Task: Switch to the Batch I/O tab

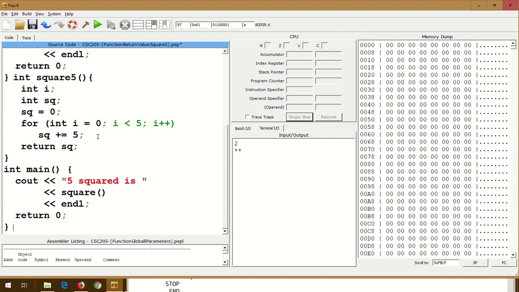Action: pyautogui.click(x=243, y=129)
